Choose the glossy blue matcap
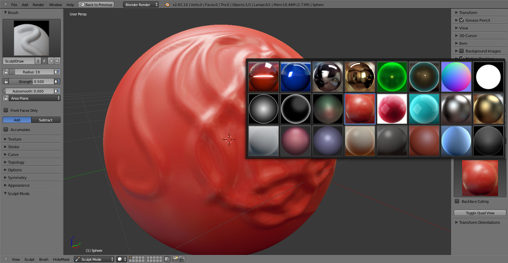This screenshot has width=508, height=263. (296, 77)
